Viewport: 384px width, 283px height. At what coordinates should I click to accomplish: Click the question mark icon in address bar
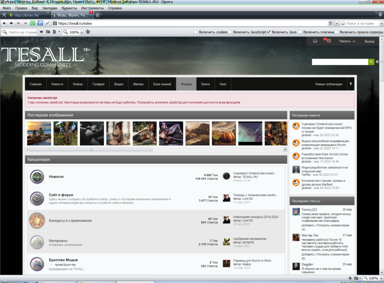pyautogui.click(x=330, y=23)
